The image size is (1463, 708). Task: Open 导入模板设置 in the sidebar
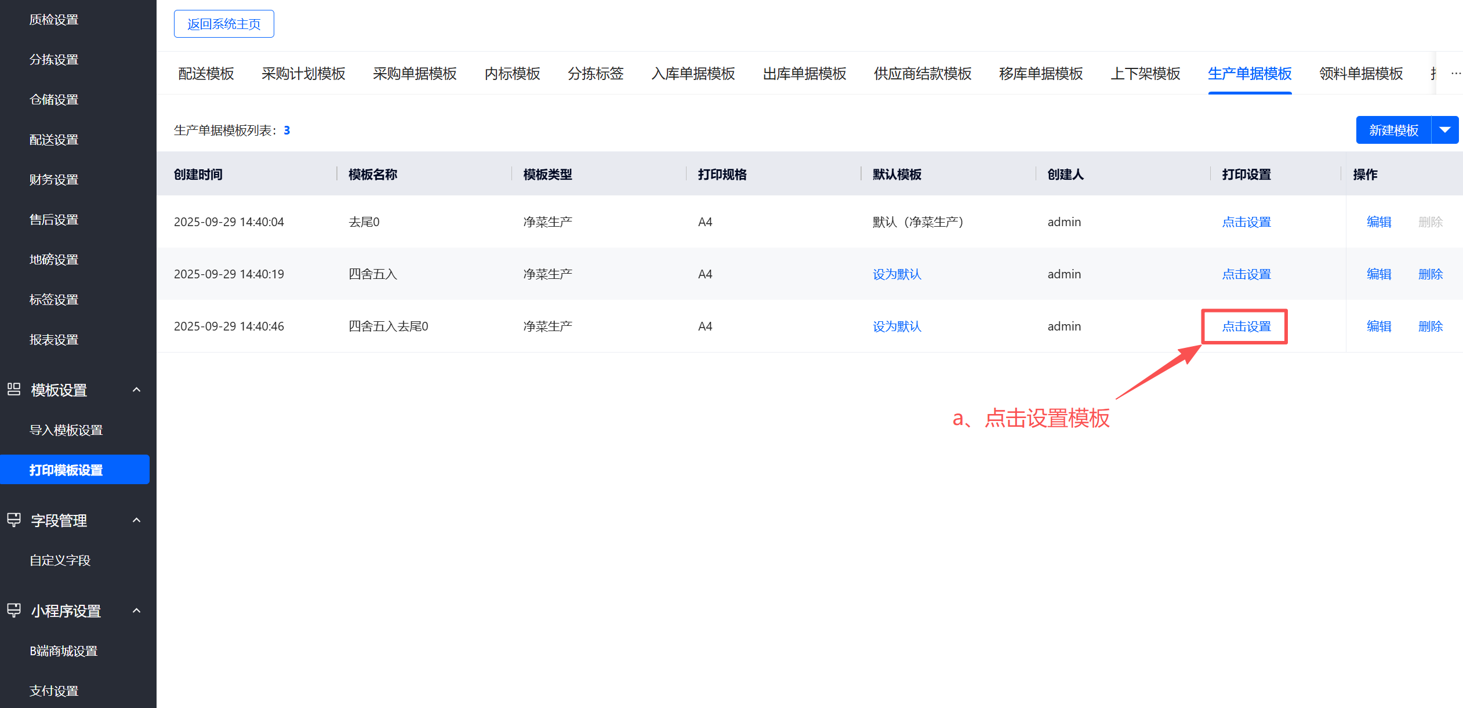(x=66, y=430)
